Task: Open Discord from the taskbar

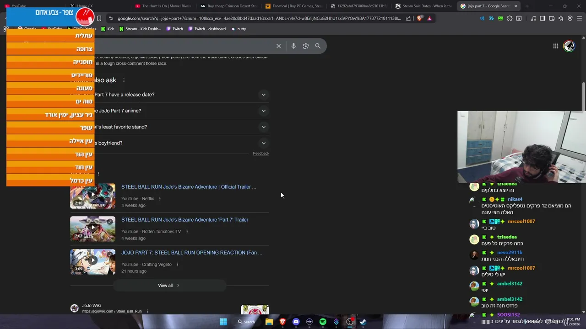Action: tap(296, 322)
